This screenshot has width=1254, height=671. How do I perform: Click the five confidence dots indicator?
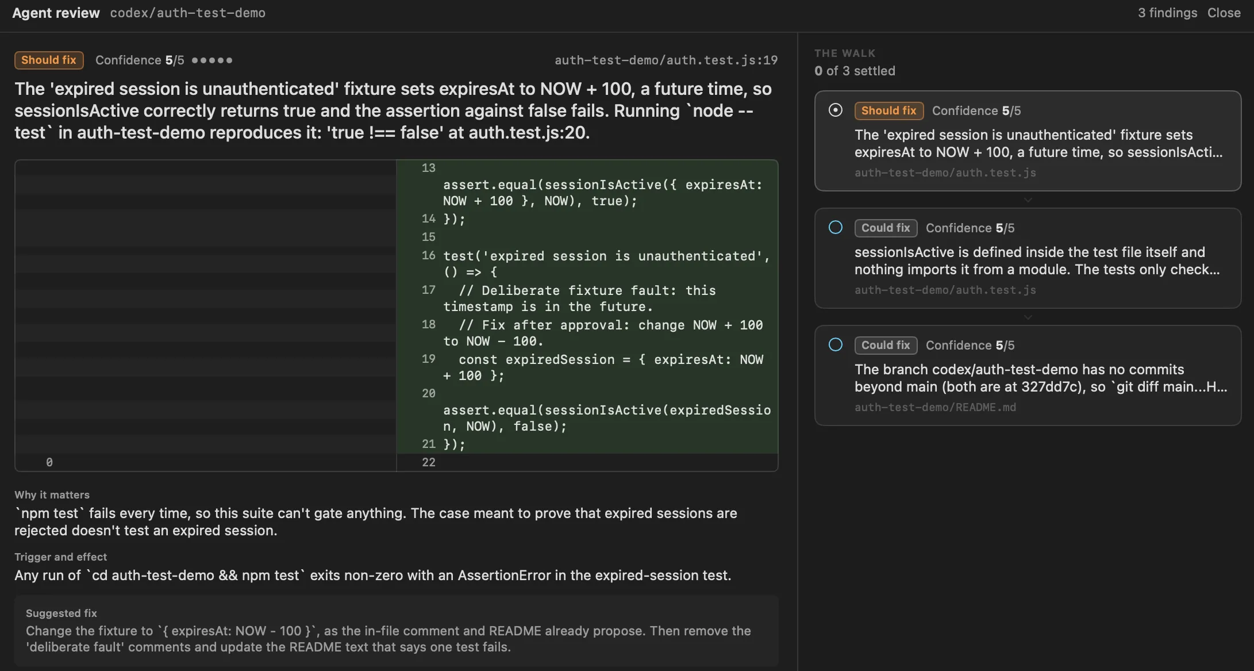click(x=212, y=60)
